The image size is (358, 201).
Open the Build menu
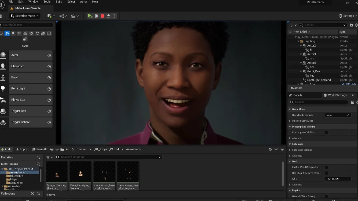click(x=59, y=2)
